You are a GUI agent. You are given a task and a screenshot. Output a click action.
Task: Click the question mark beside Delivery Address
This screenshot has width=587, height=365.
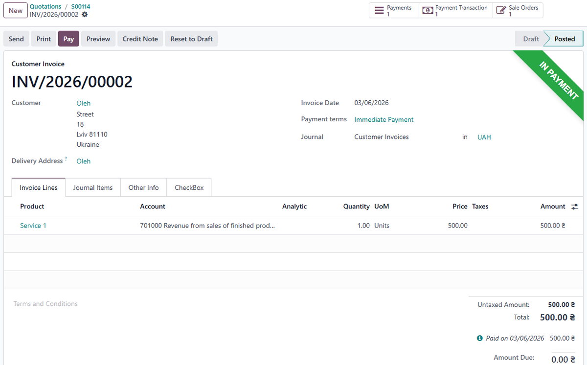click(67, 158)
